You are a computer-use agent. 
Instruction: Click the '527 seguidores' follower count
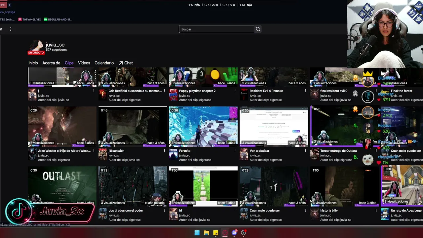(x=57, y=50)
